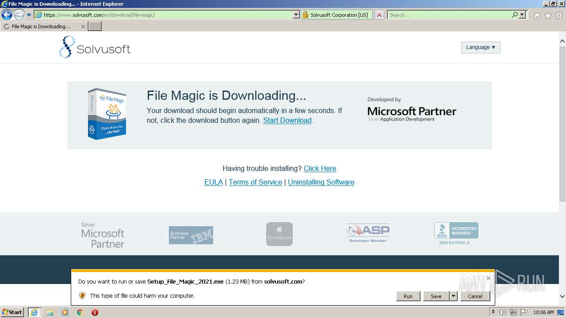This screenshot has width=566, height=318.
Task: Click the security shield warning icon
Action: (82, 295)
